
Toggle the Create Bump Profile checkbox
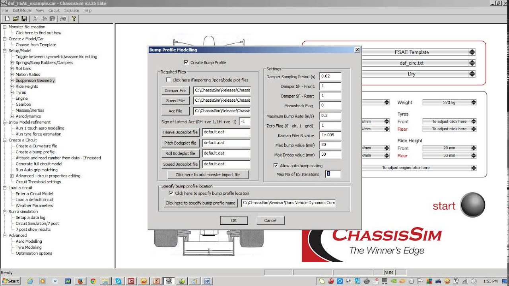187,62
